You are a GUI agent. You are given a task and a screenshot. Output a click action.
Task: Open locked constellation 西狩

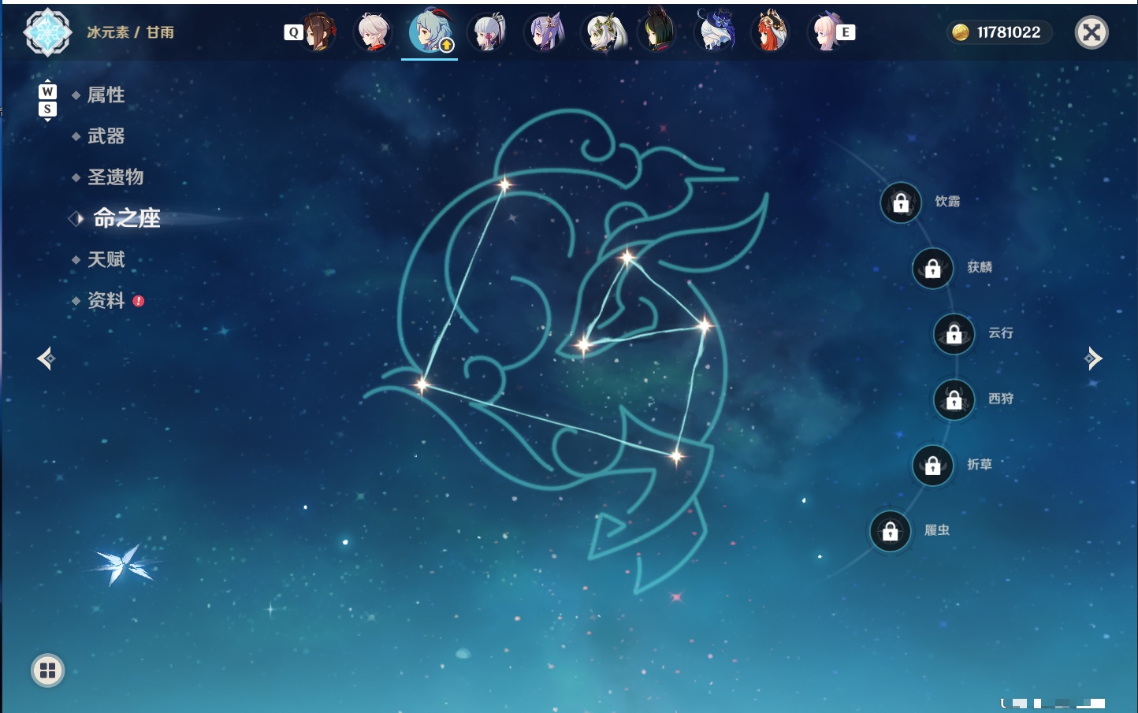tap(954, 400)
